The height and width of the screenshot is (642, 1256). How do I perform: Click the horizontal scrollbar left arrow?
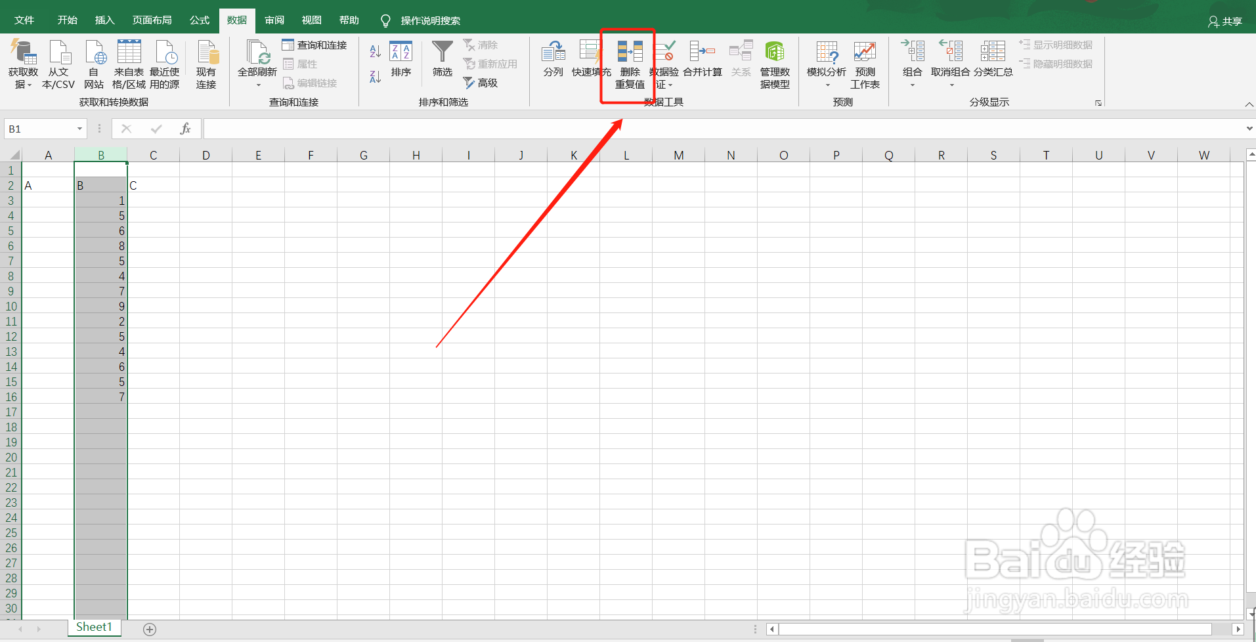(772, 629)
